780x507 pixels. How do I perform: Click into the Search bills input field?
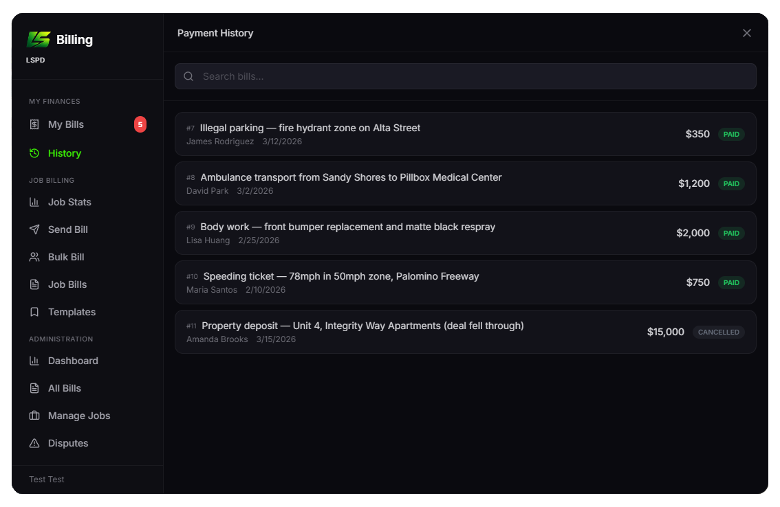tap(466, 76)
